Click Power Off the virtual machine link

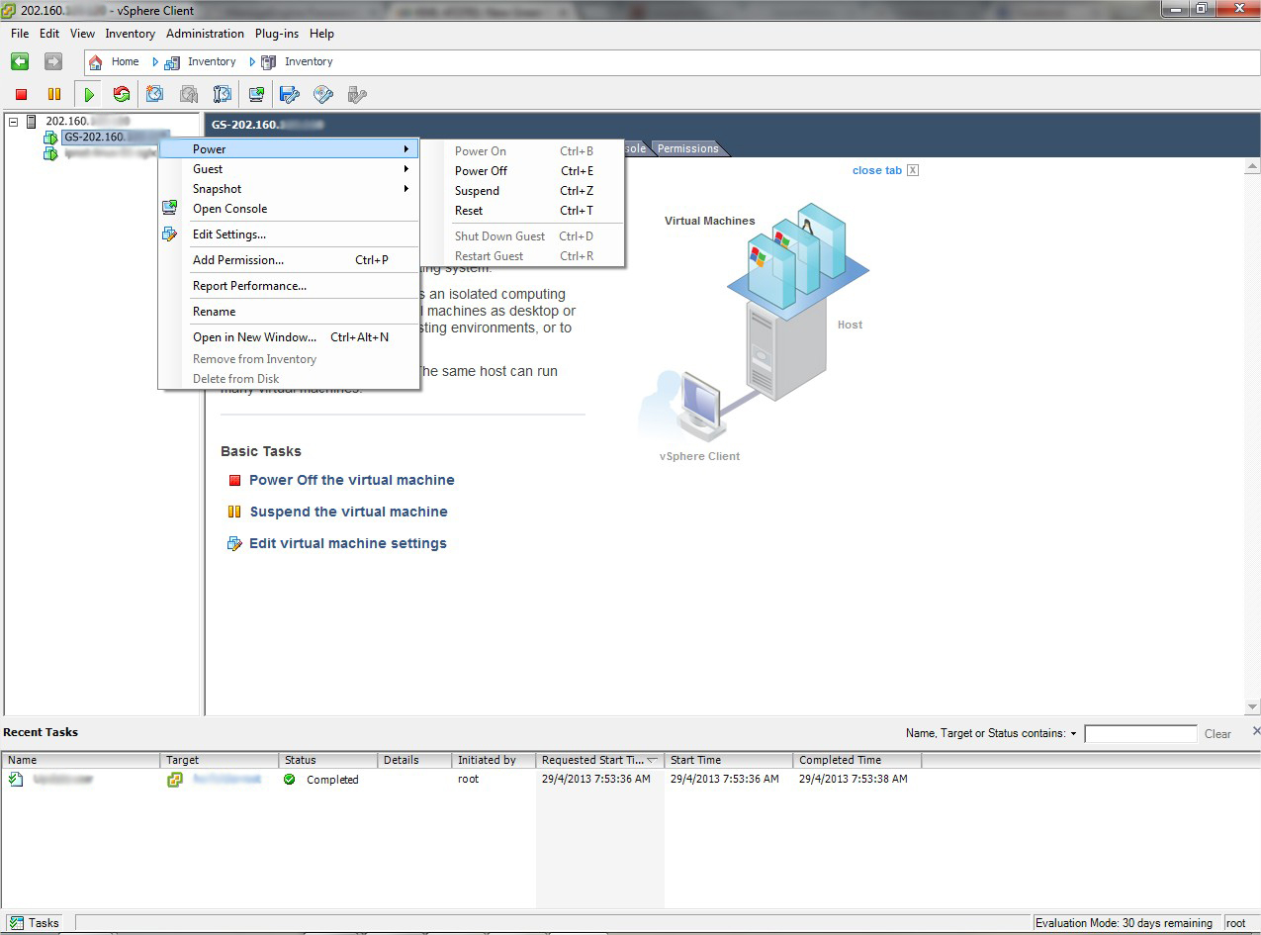point(352,480)
